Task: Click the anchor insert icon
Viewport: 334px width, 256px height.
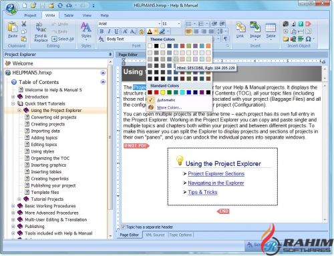Action: point(293,24)
